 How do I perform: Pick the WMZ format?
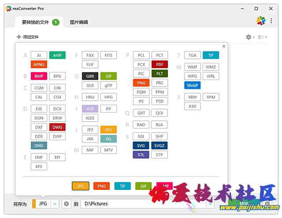pyautogui.click(x=211, y=67)
